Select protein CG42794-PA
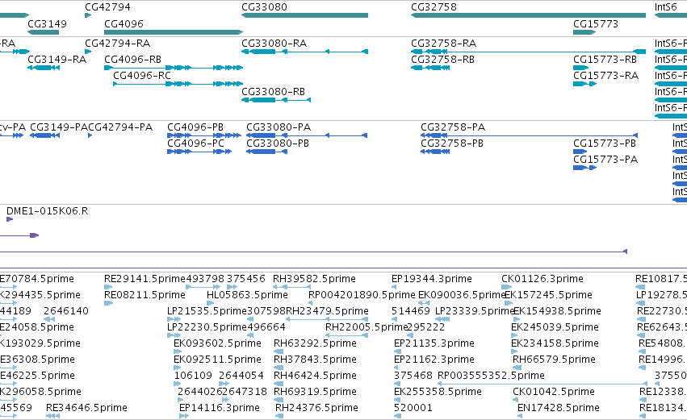 [x=120, y=127]
